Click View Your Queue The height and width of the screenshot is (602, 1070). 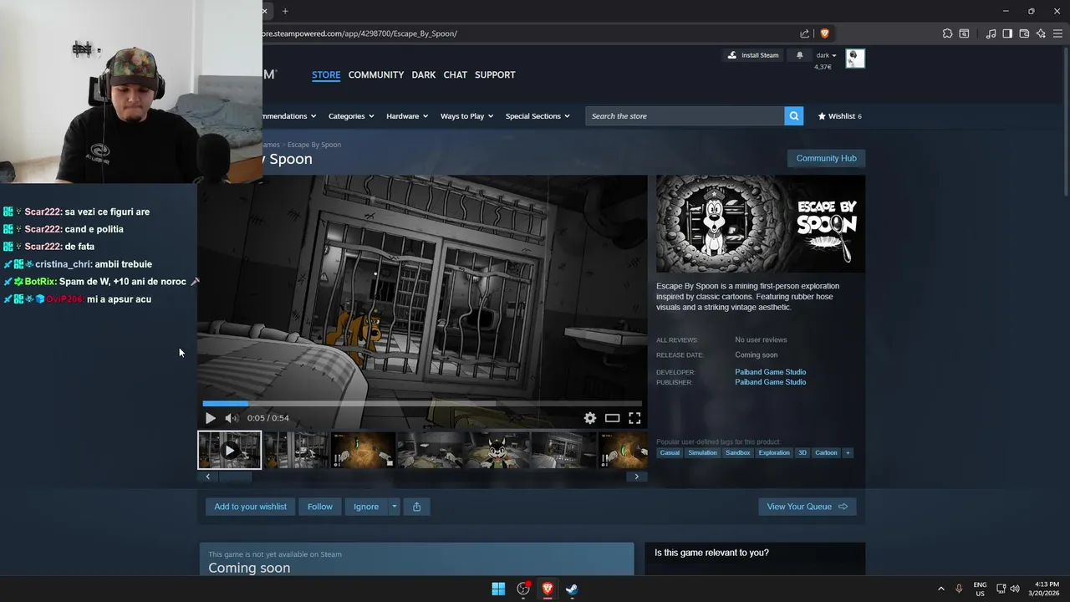tap(807, 507)
